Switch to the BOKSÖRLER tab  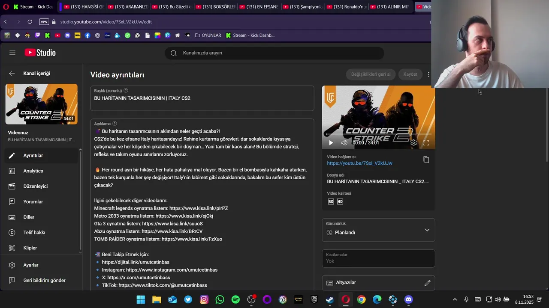pyautogui.click(x=215, y=7)
